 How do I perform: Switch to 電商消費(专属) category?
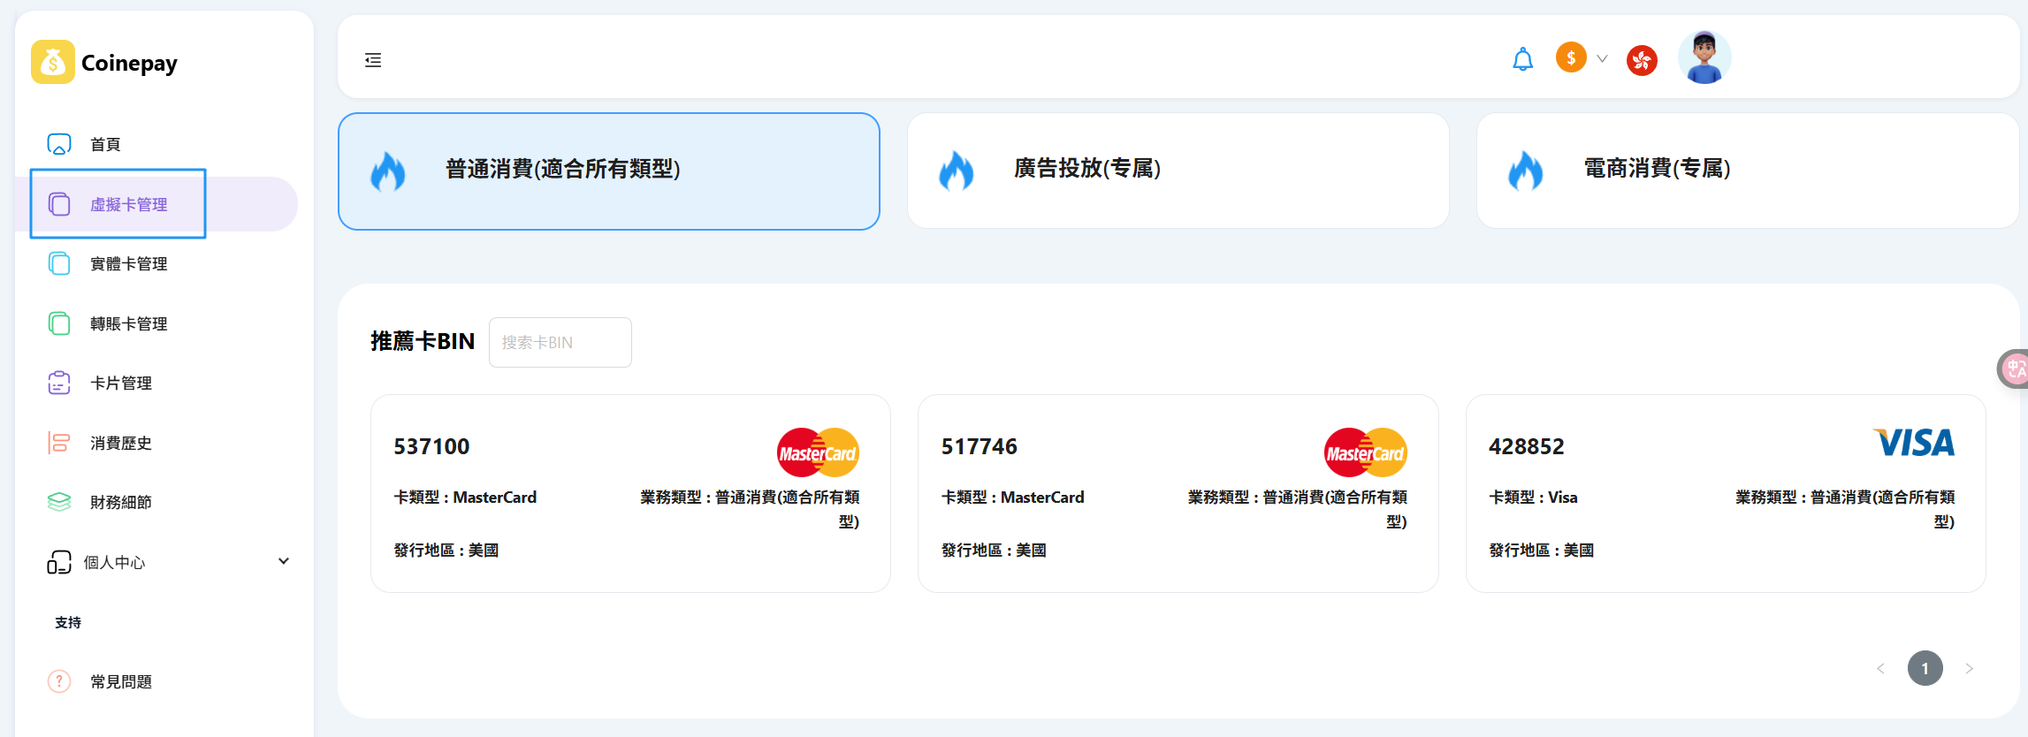tap(1747, 171)
